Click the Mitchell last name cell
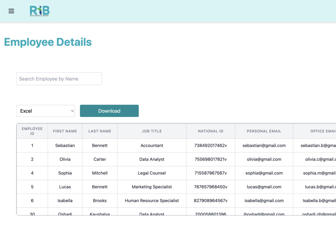The width and height of the screenshot is (336, 252). tap(100, 173)
